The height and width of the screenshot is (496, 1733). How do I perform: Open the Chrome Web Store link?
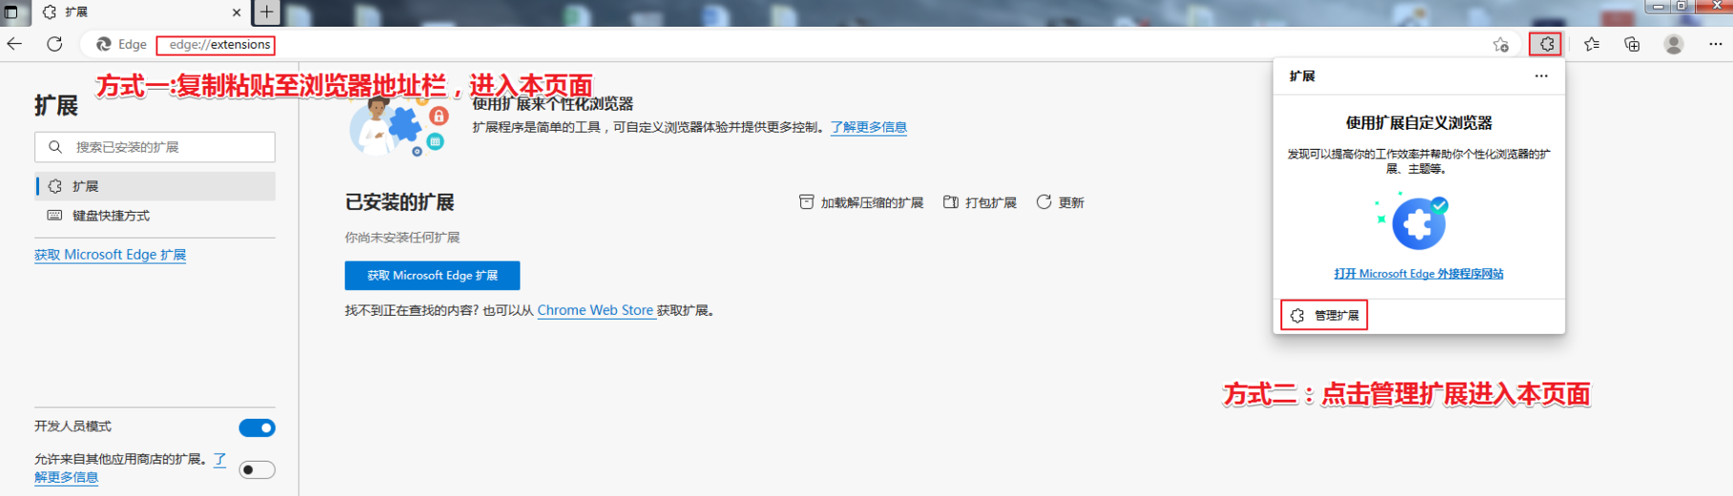point(596,310)
